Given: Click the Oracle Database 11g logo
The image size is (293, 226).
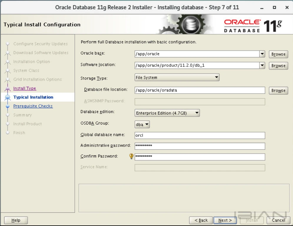Looking at the screenshot, I should pyautogui.click(x=253, y=26).
